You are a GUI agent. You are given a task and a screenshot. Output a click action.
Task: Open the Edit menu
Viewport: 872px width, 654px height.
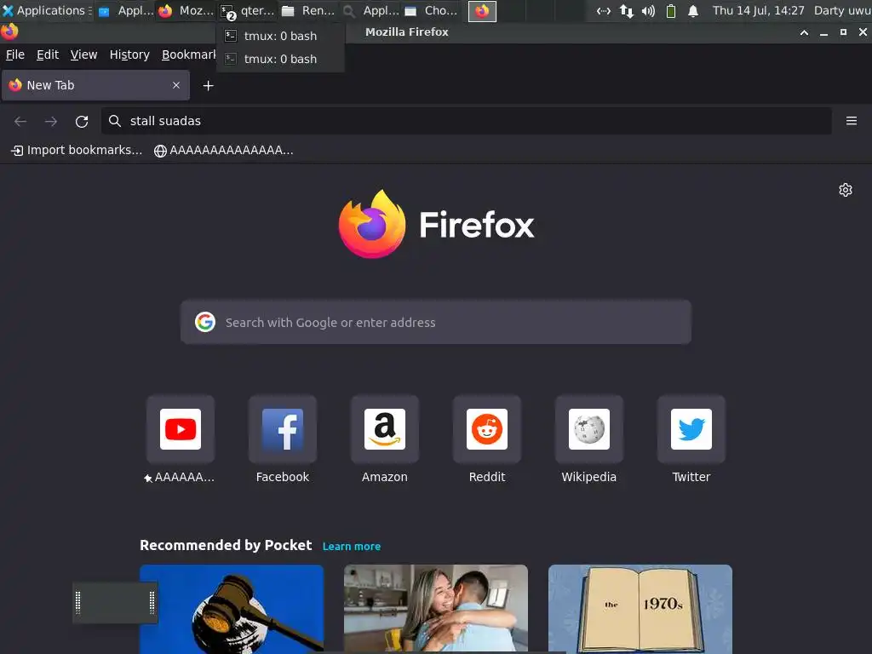(x=48, y=54)
